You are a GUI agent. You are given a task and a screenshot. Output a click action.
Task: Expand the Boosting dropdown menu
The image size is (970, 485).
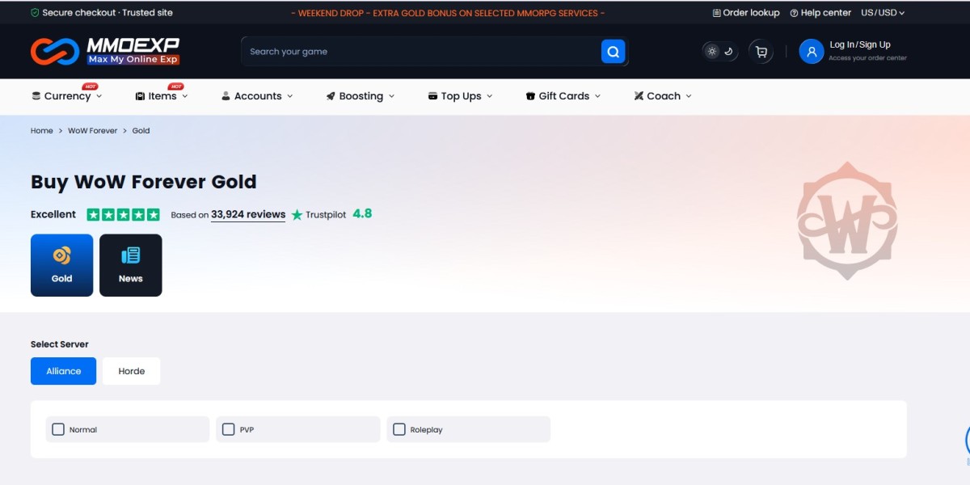361,96
